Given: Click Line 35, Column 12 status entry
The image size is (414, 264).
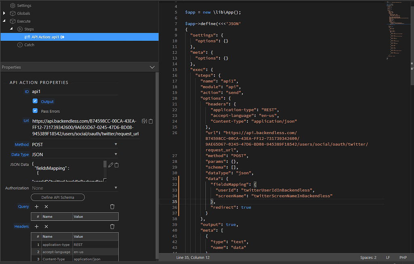Looking at the screenshot, I should coord(193,258).
